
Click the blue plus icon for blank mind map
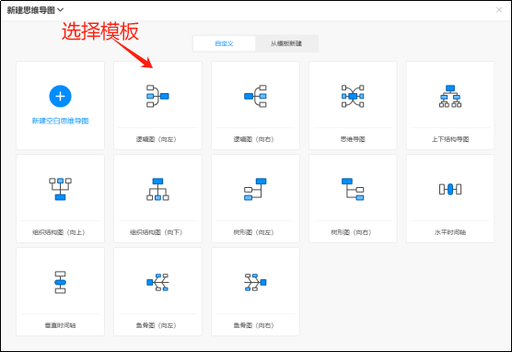(60, 96)
